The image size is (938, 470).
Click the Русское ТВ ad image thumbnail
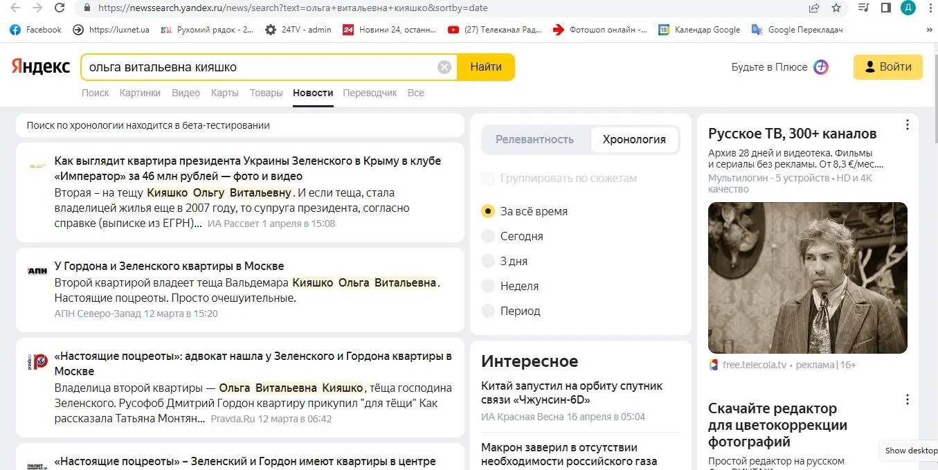coord(807,278)
